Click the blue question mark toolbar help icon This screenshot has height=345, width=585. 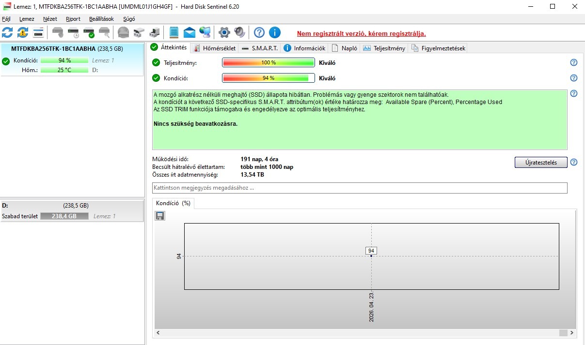[259, 32]
